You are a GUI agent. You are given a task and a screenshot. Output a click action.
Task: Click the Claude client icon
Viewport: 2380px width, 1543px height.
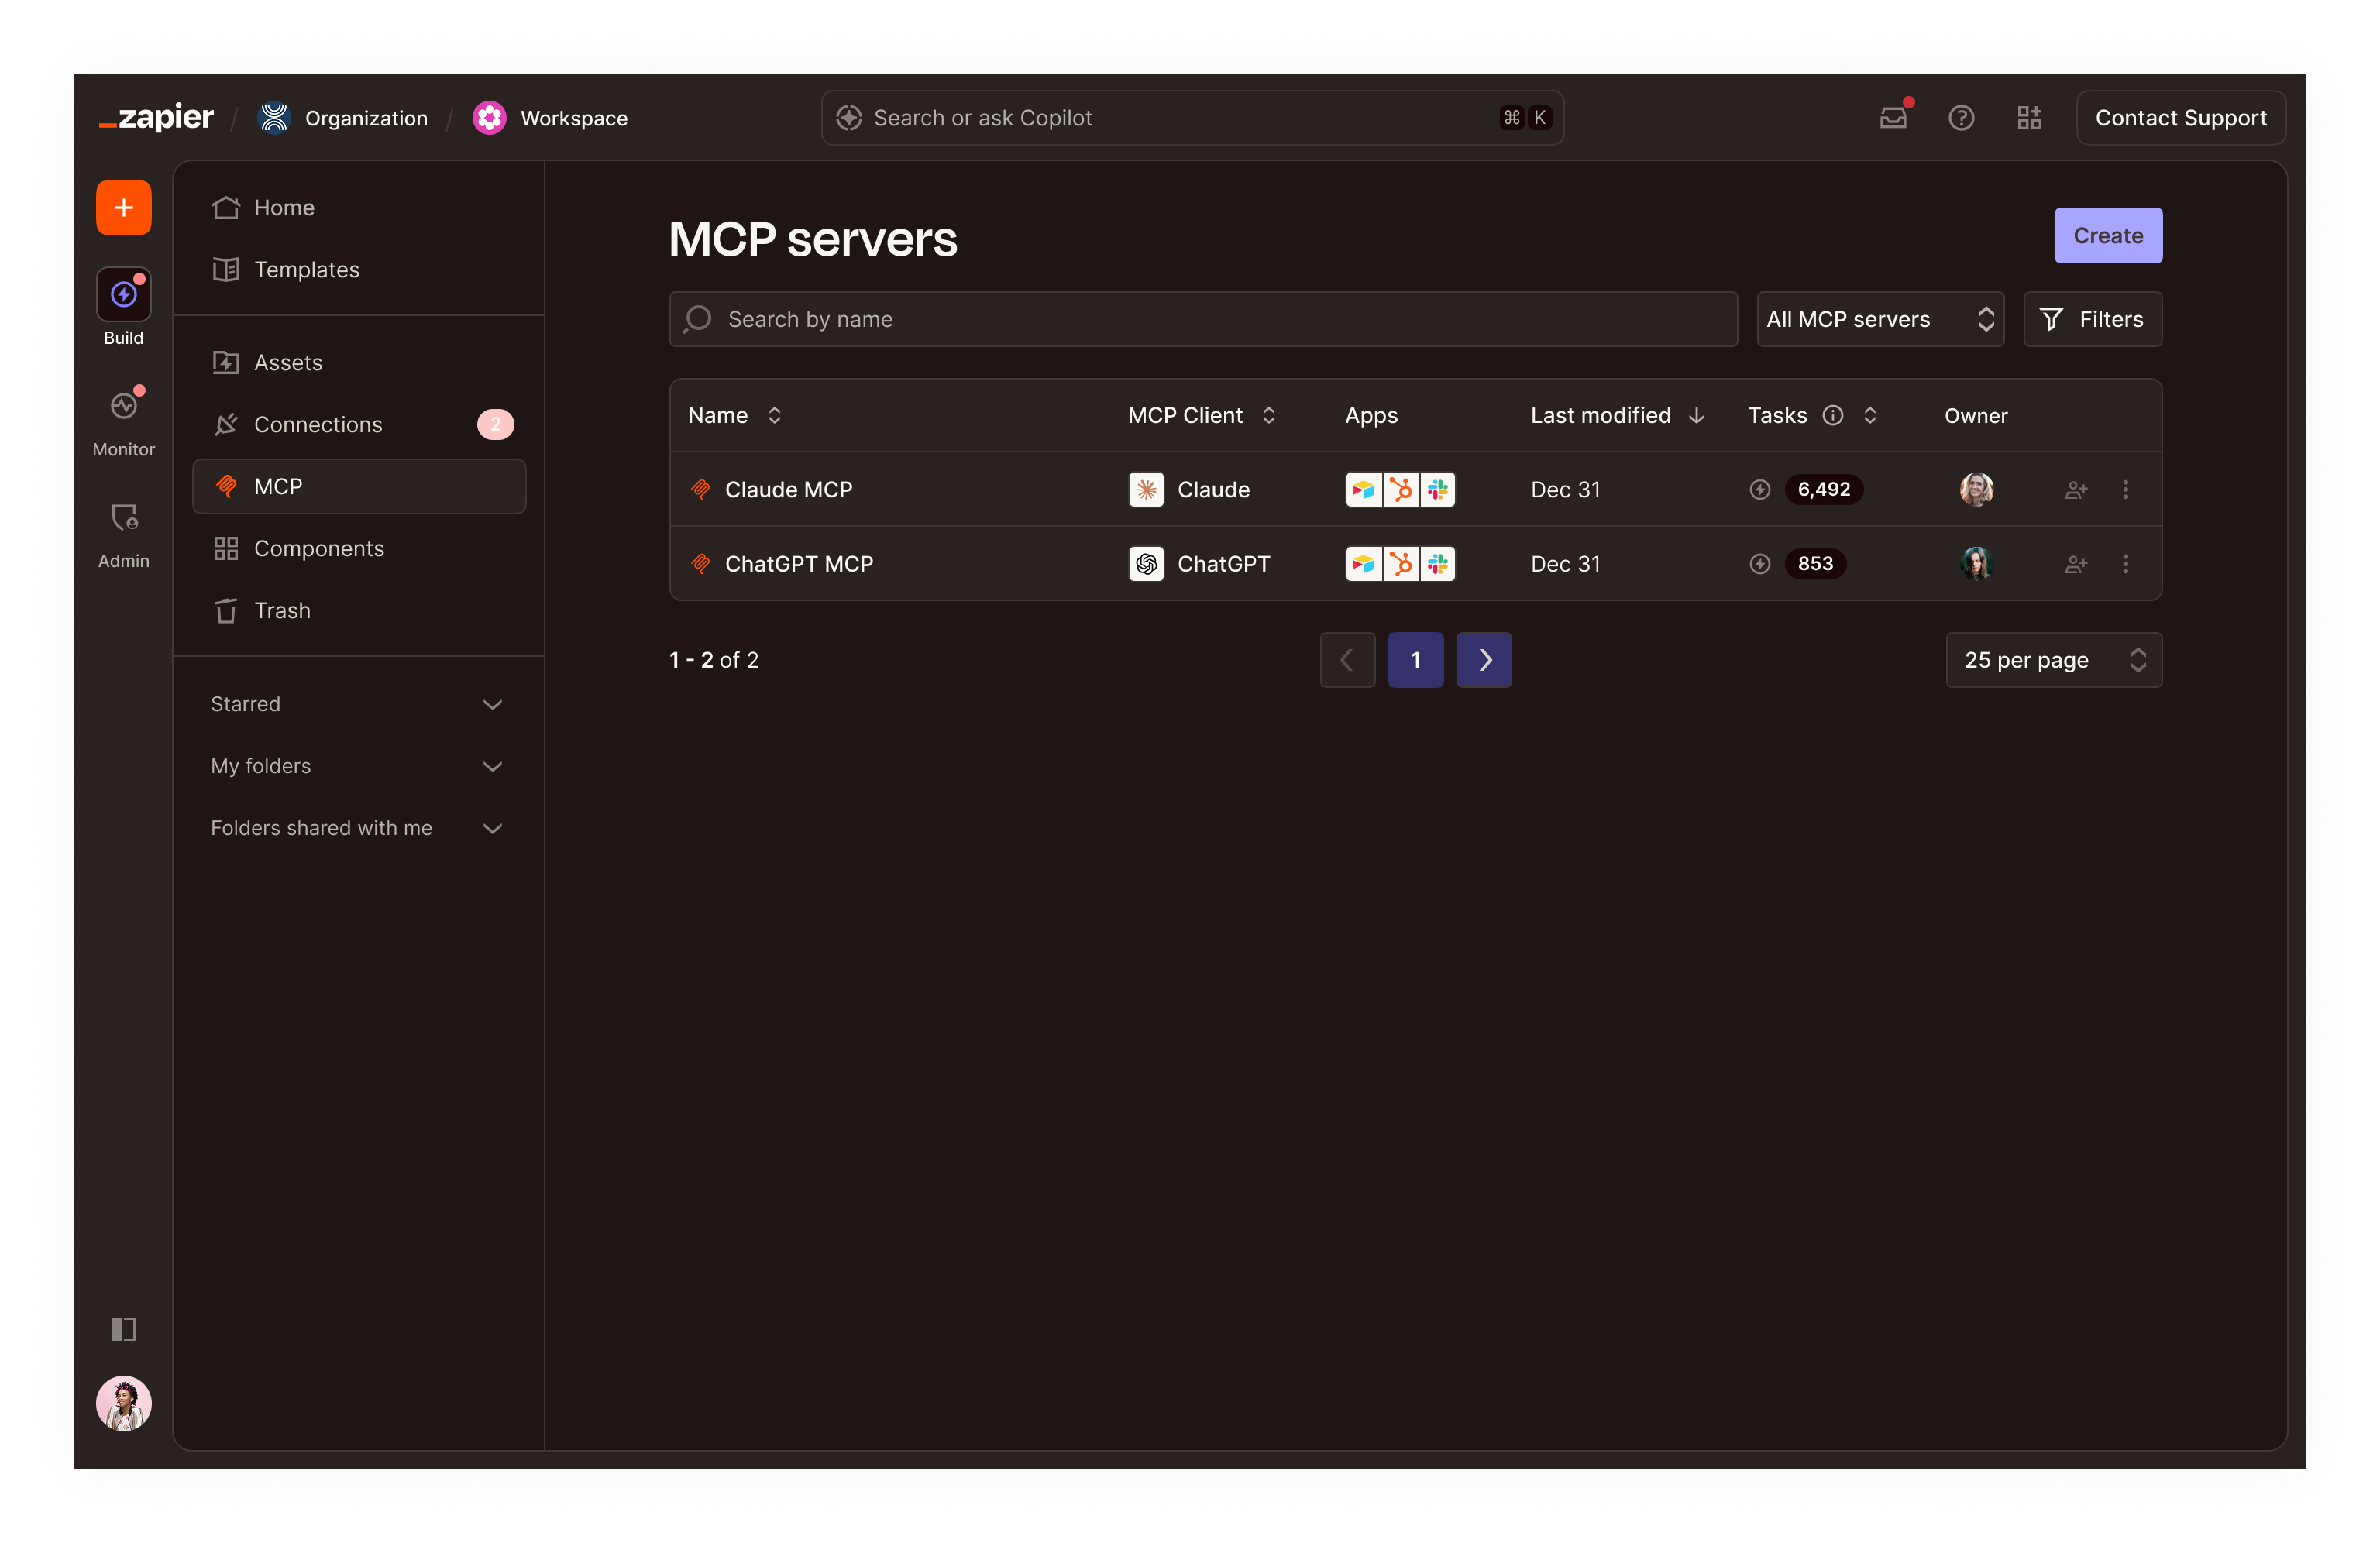tap(1146, 489)
